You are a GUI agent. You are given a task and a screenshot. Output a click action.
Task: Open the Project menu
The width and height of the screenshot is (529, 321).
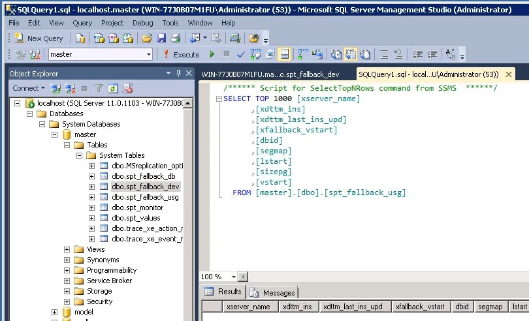coord(112,23)
